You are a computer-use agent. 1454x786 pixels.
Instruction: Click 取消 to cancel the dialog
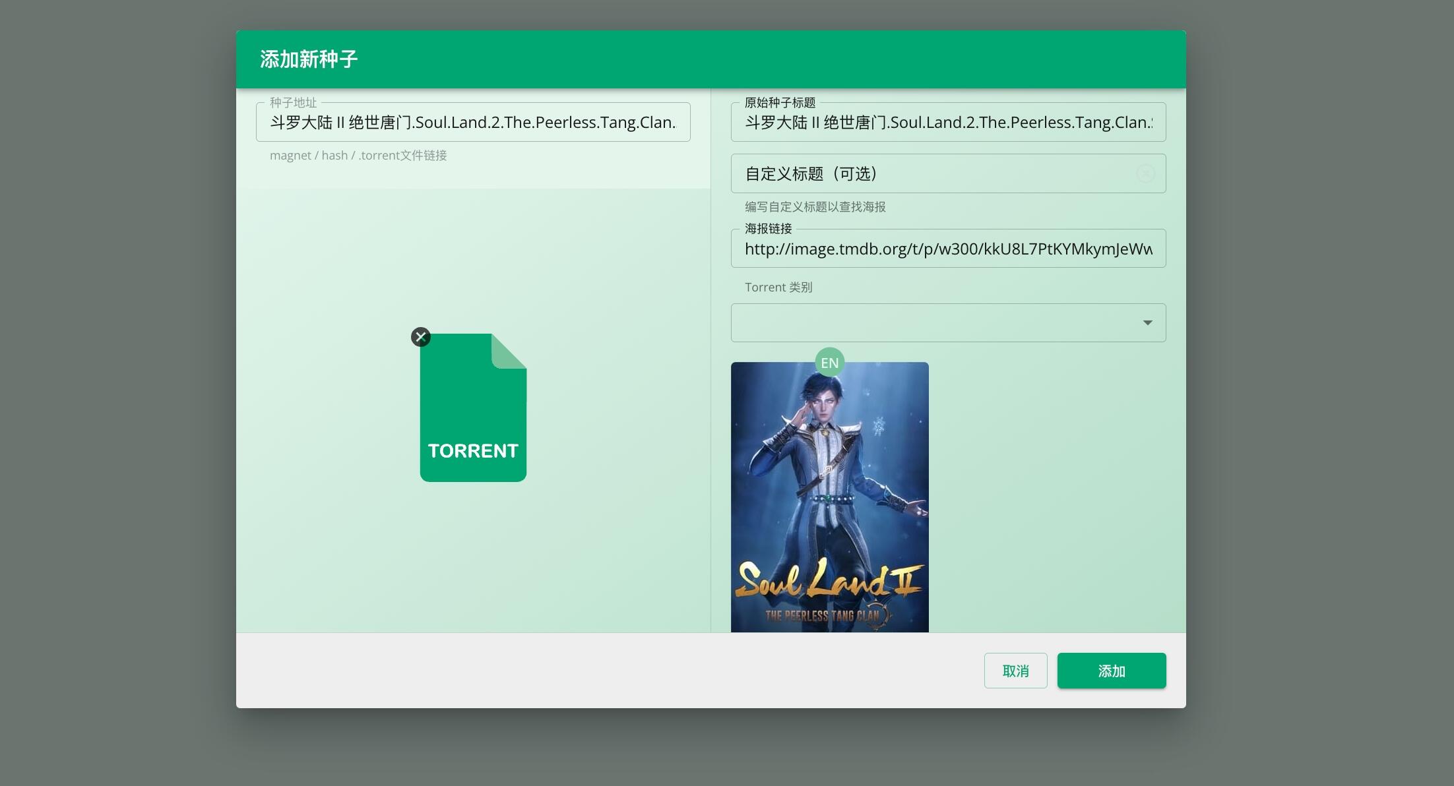coord(1015,670)
